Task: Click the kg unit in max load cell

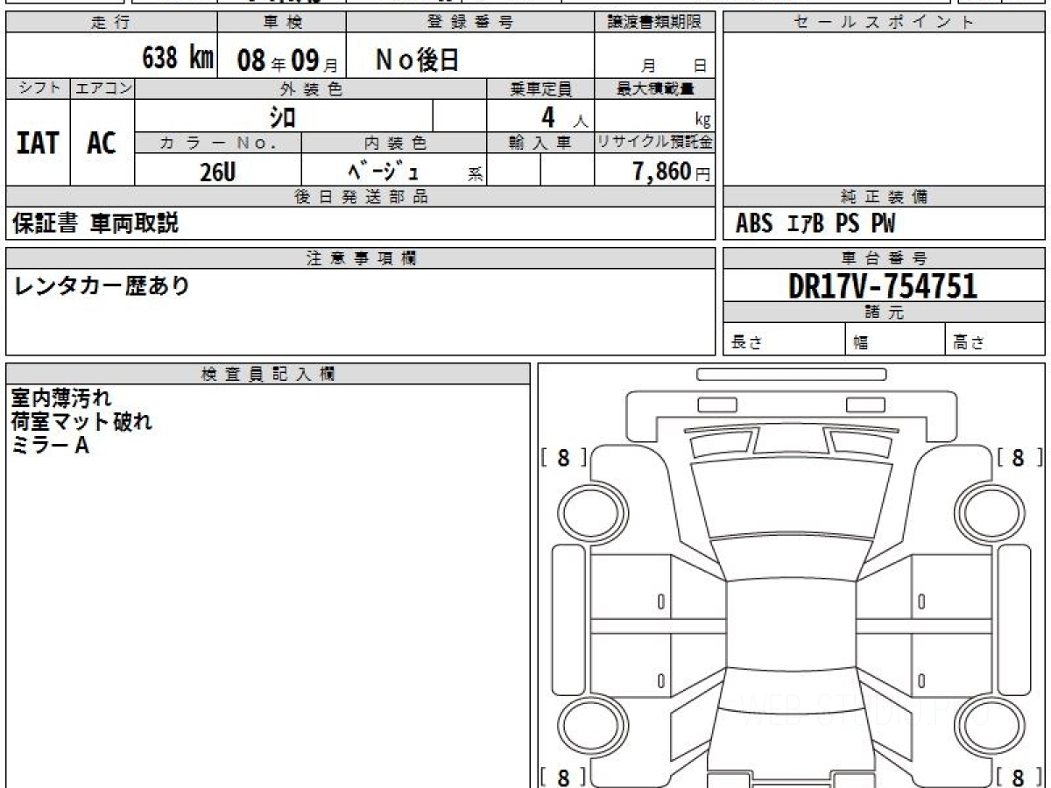Action: click(702, 122)
